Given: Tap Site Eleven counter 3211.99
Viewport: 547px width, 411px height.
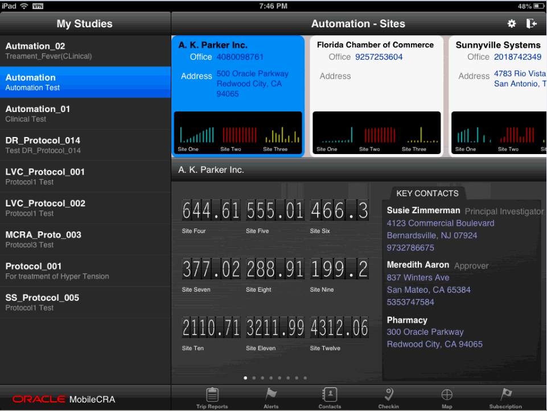Looking at the screenshot, I should click(x=275, y=327).
